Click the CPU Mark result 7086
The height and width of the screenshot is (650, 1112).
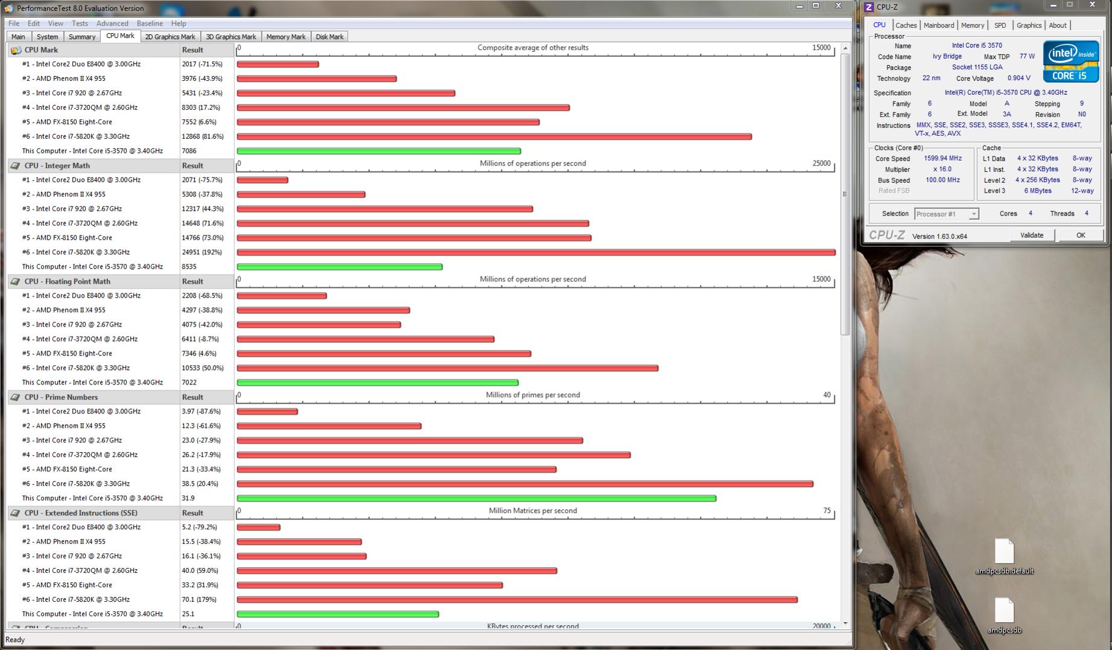[x=189, y=151]
